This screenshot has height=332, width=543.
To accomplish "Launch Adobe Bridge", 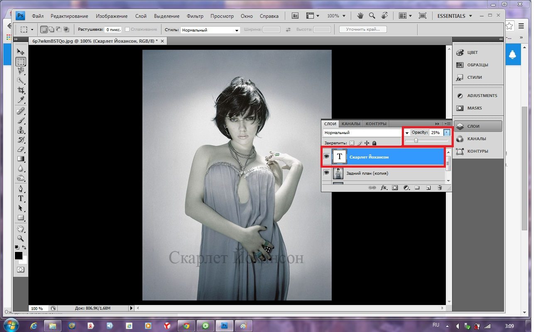I will point(295,16).
